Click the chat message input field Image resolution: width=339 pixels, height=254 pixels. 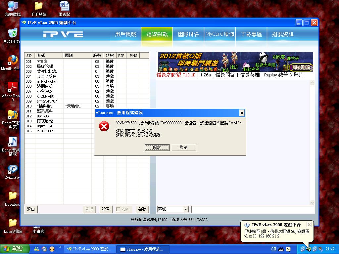[x=253, y=209]
